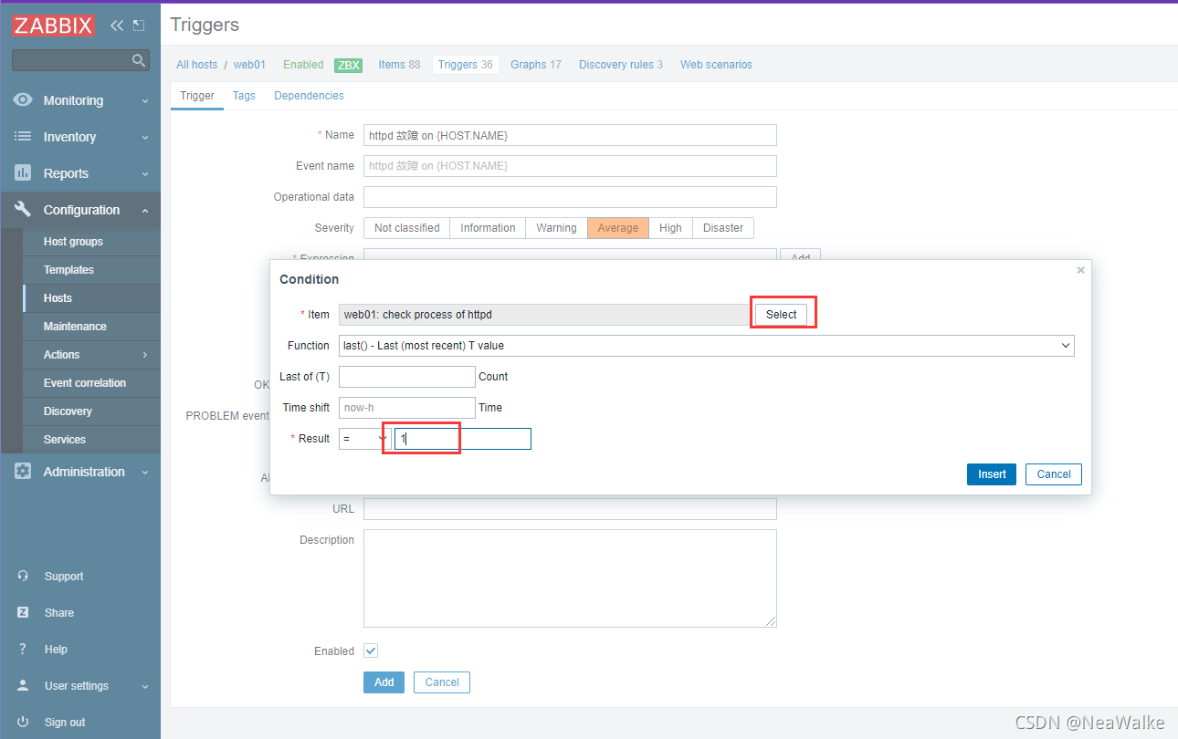Click the User settings person icon

(23, 686)
